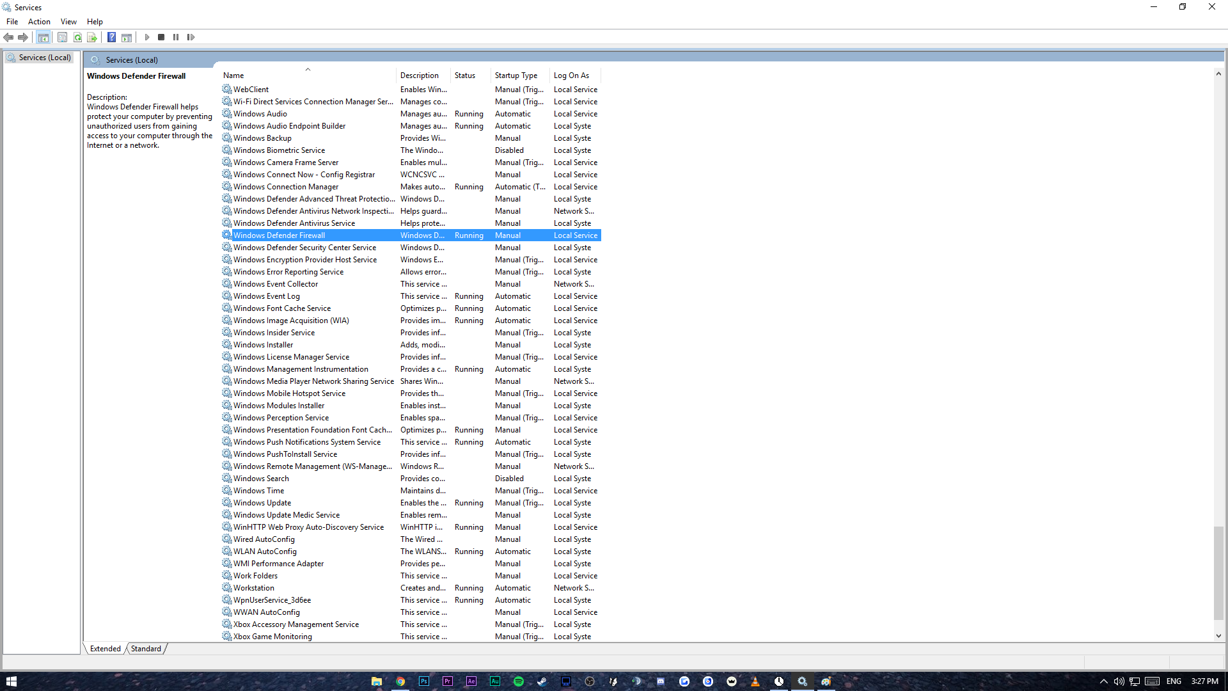Open the Action menu
This screenshot has height=691, width=1228.
[39, 22]
